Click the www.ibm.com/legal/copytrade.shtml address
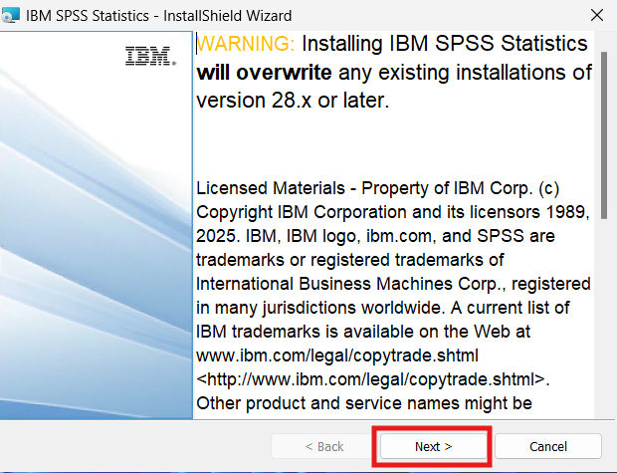The width and height of the screenshot is (617, 473). coord(337,355)
